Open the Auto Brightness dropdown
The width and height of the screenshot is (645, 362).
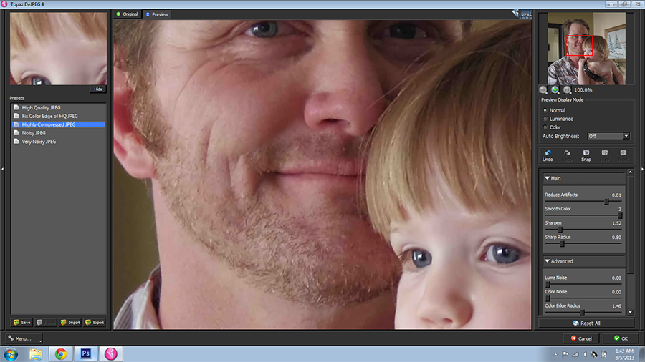(x=608, y=136)
